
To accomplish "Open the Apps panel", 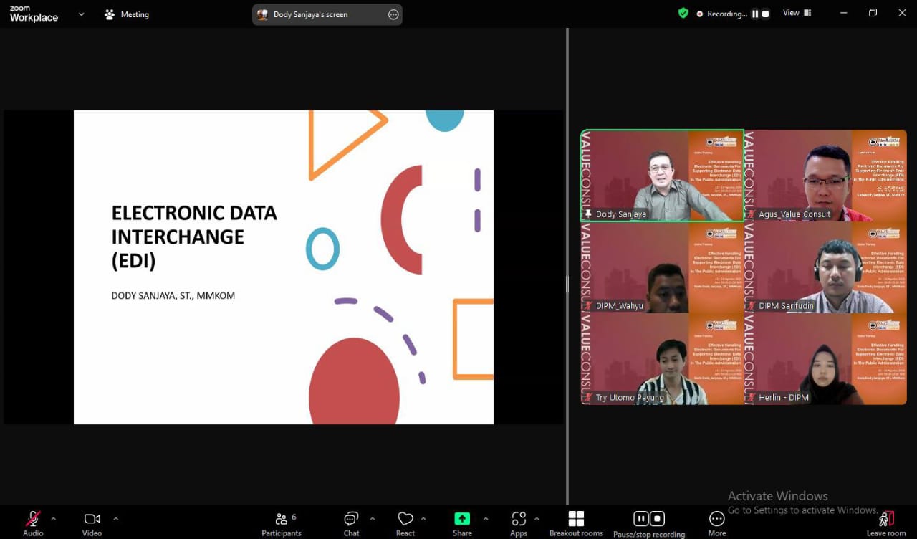I will coord(519,523).
